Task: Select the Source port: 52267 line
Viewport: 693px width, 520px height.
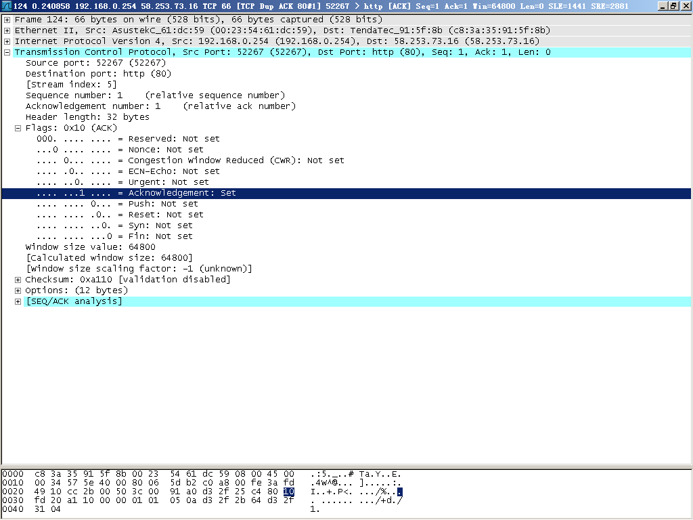Action: coord(96,63)
